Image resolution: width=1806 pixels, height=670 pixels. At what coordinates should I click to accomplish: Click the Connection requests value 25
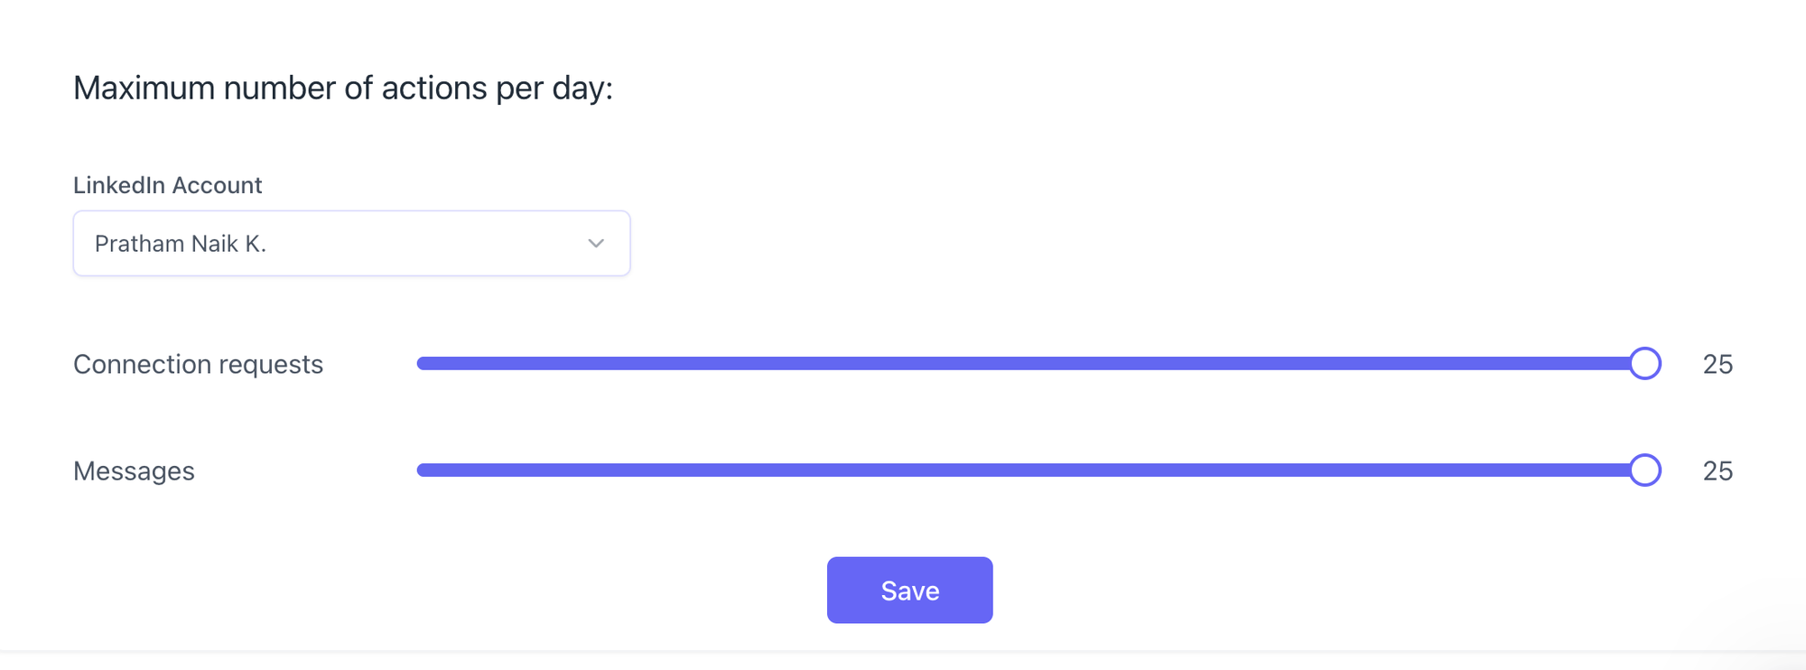point(1718,365)
